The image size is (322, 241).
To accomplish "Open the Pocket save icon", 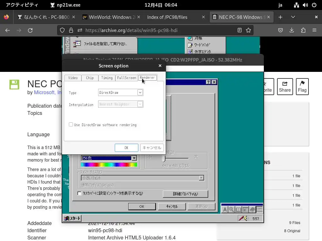I will click(x=280, y=30).
